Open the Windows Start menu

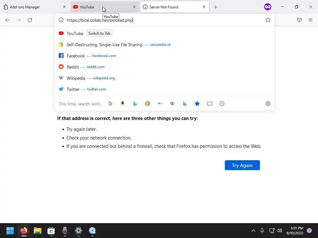point(10,231)
